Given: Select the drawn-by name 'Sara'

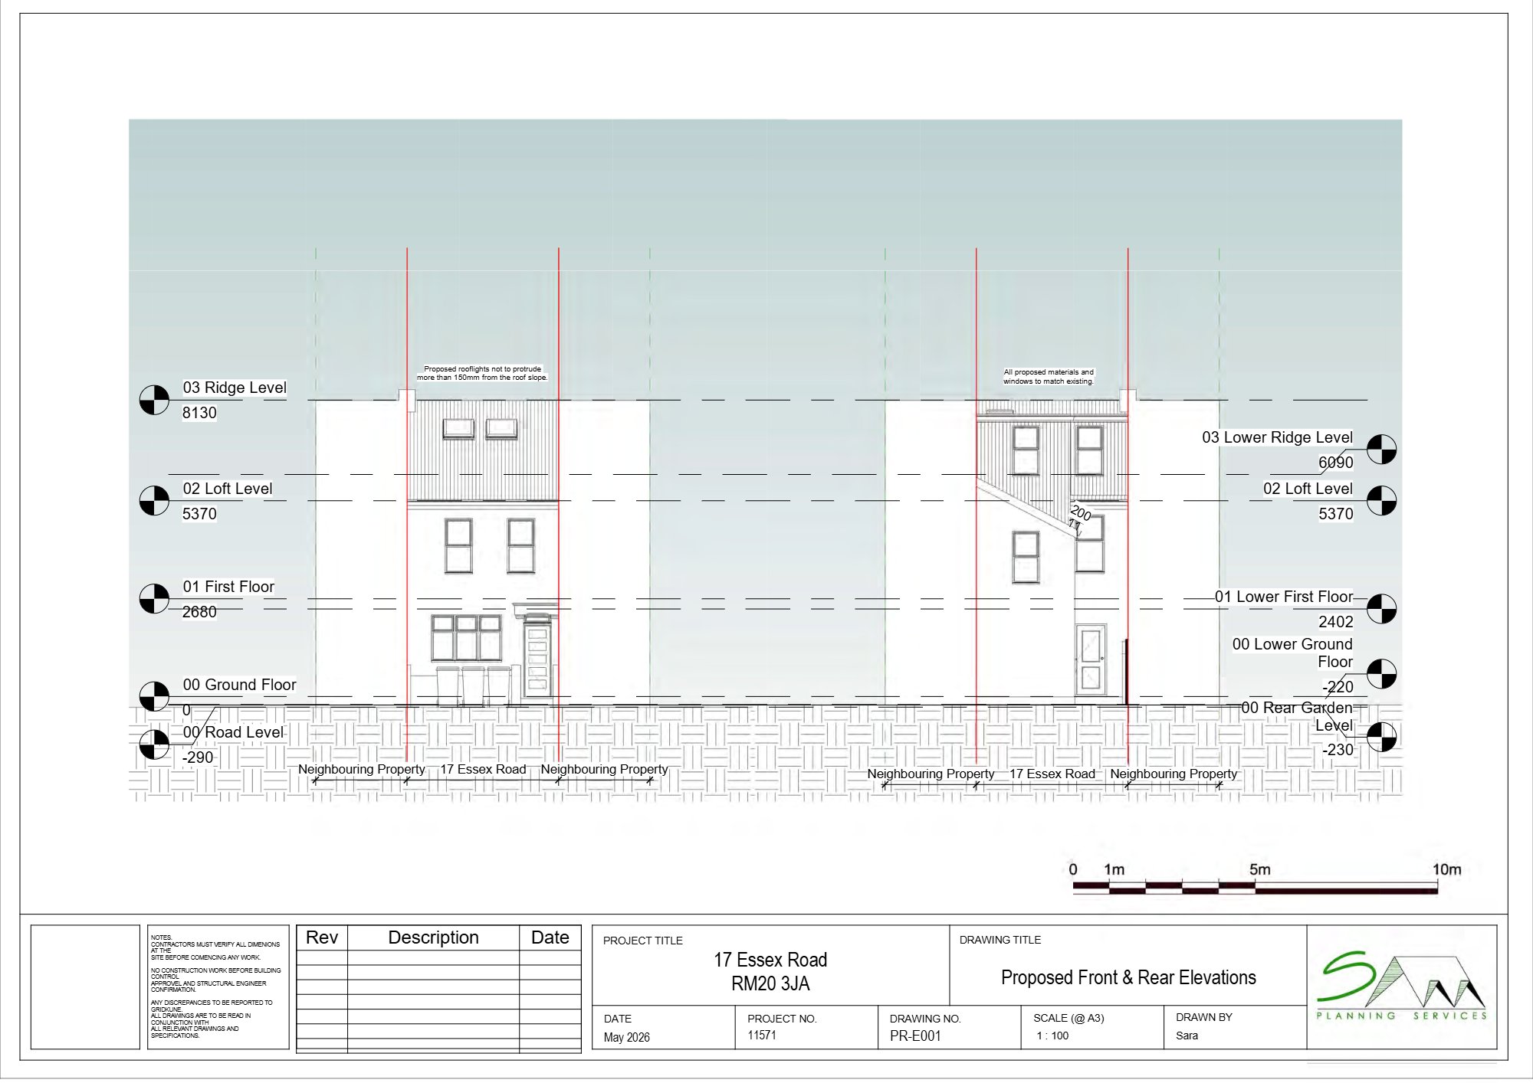Looking at the screenshot, I should pos(1187,1036).
